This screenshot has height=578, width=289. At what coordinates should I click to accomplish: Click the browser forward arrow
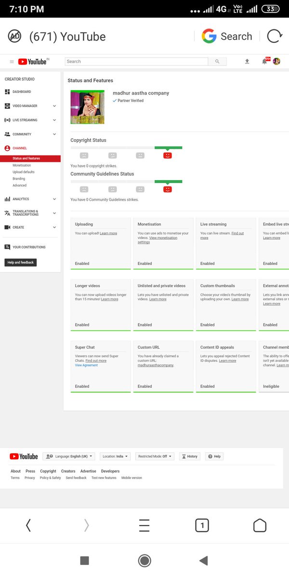tap(87, 525)
